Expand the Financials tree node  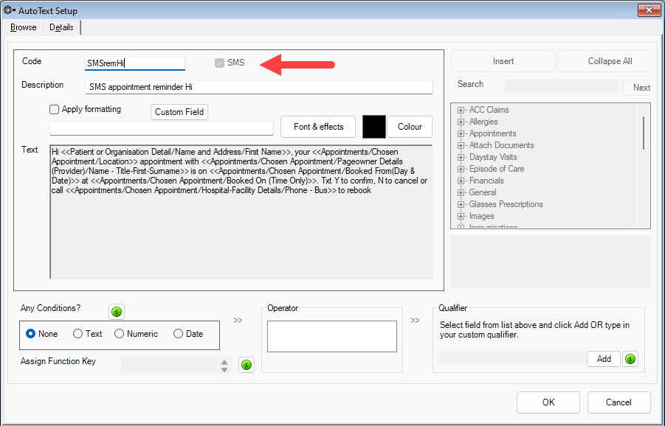click(x=461, y=181)
